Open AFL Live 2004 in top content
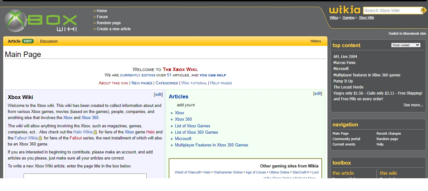428x191 pixels. (345, 57)
